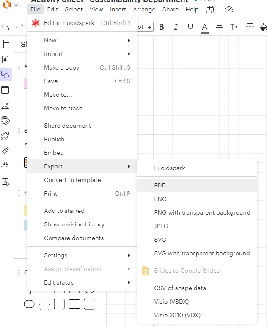267x327 pixels.
Task: Open the templates layout panel icon
Action: (5, 44)
